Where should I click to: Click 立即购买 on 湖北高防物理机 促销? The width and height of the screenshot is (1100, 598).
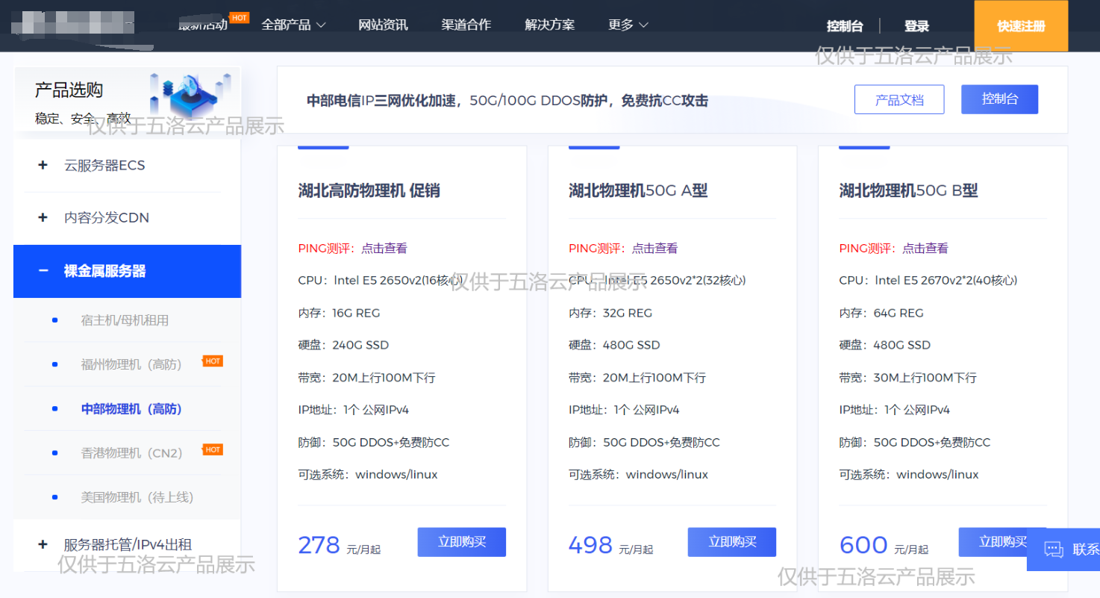461,542
